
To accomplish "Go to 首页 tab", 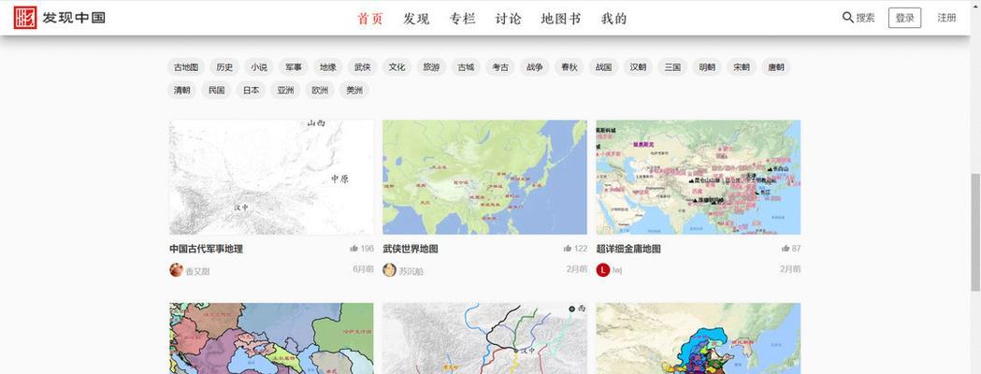I will [369, 19].
